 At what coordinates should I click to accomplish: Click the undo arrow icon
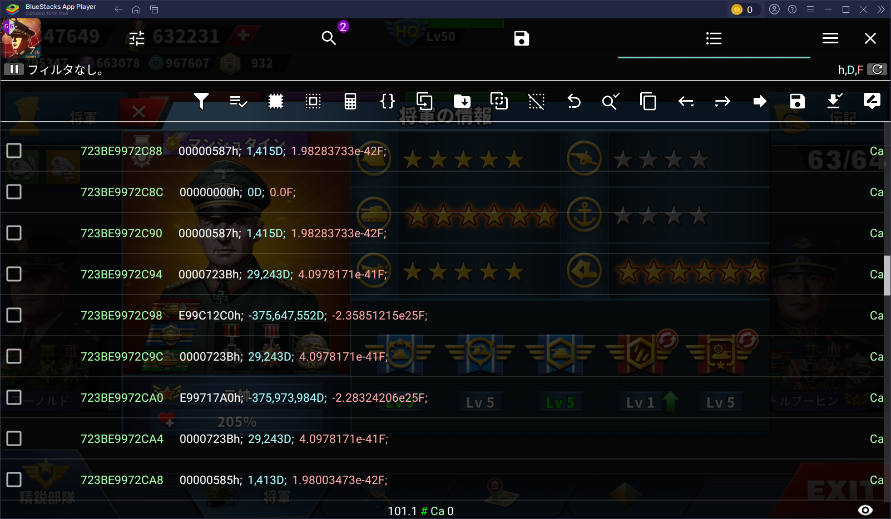573,101
